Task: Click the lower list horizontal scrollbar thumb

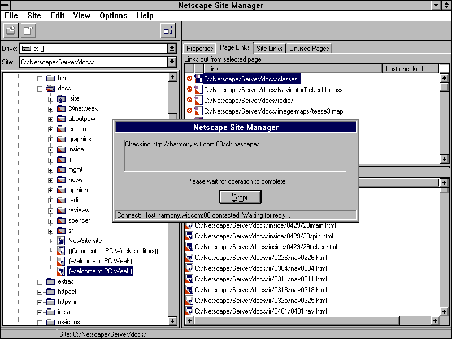Action: point(297,320)
